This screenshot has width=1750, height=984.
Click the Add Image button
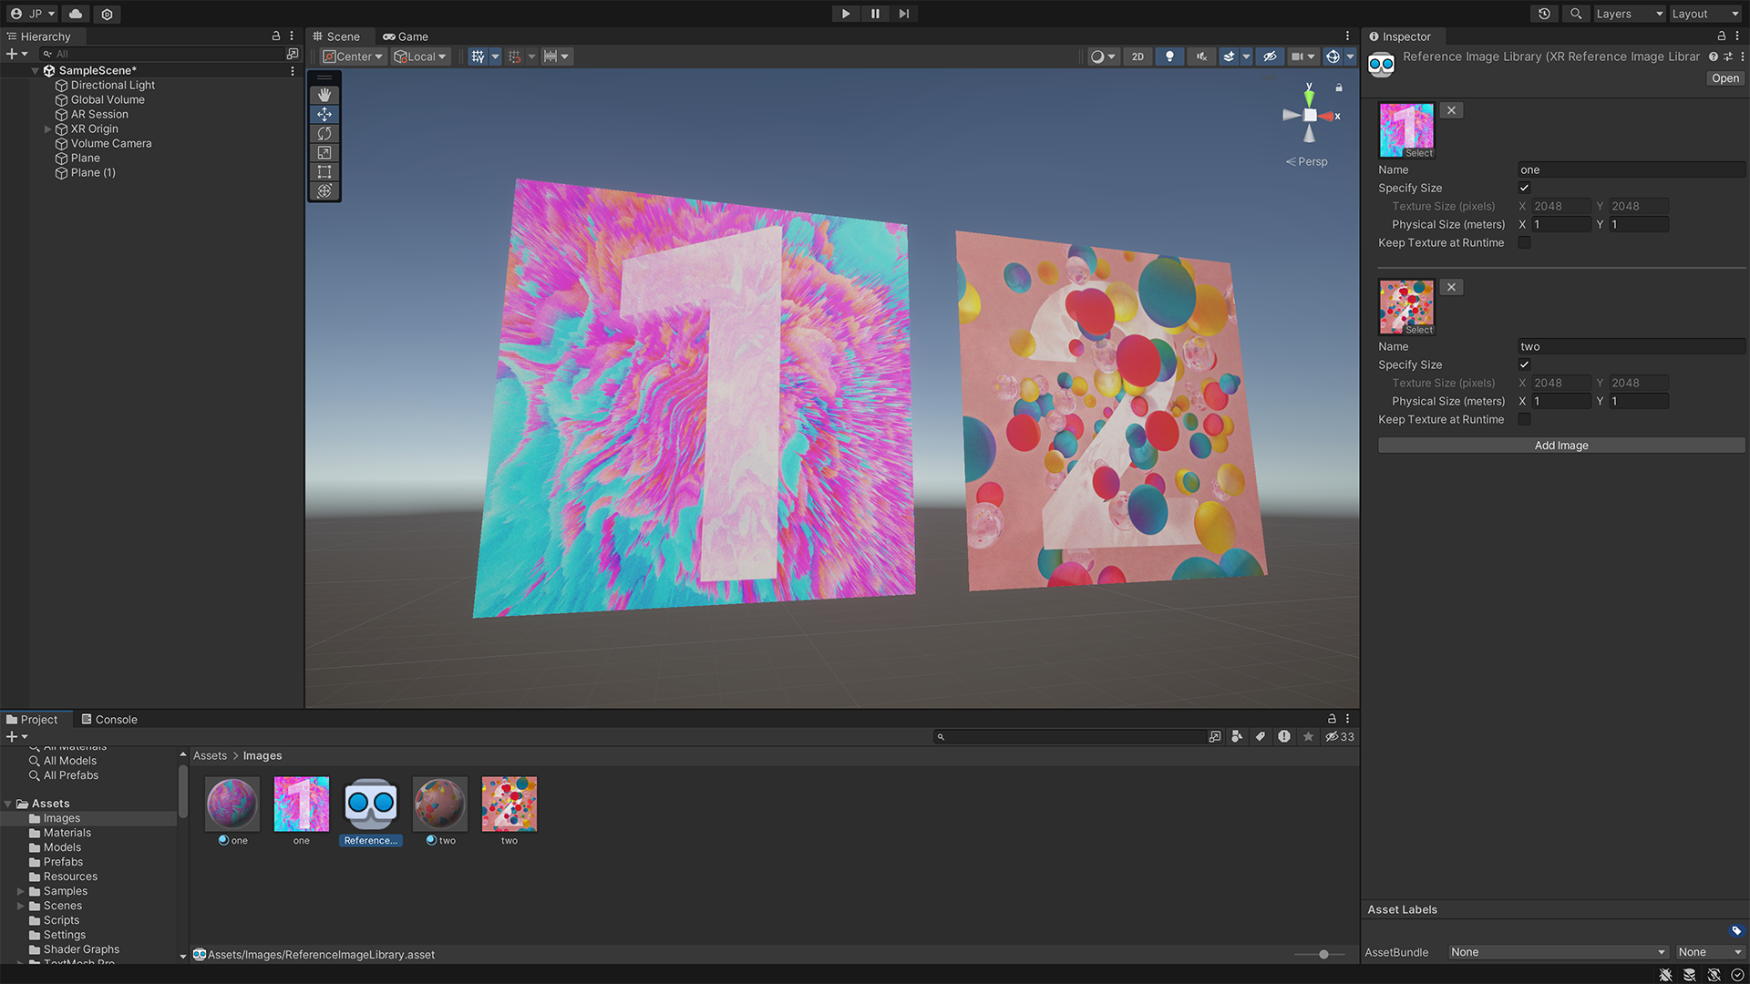tap(1560, 446)
